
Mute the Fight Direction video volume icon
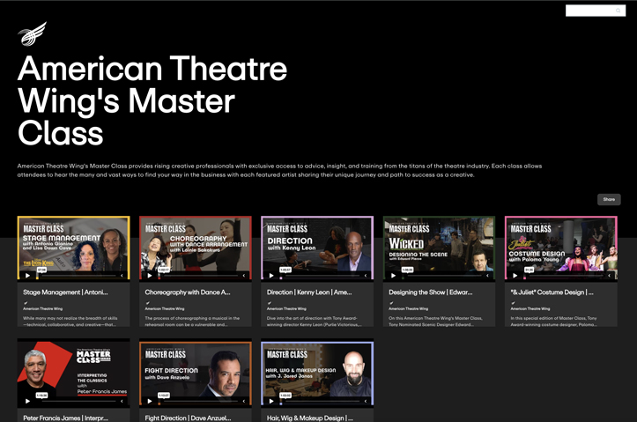(x=243, y=401)
